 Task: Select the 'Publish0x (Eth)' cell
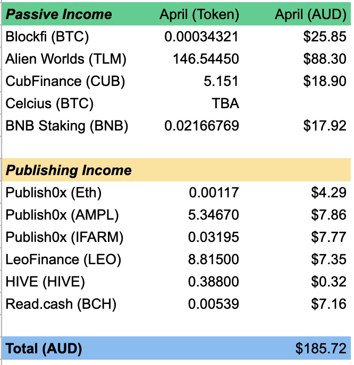click(x=53, y=193)
